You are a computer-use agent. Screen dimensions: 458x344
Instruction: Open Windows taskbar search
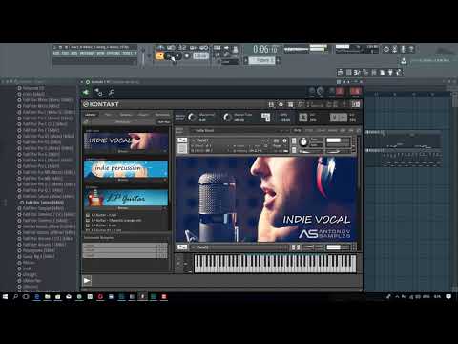(x=15, y=297)
